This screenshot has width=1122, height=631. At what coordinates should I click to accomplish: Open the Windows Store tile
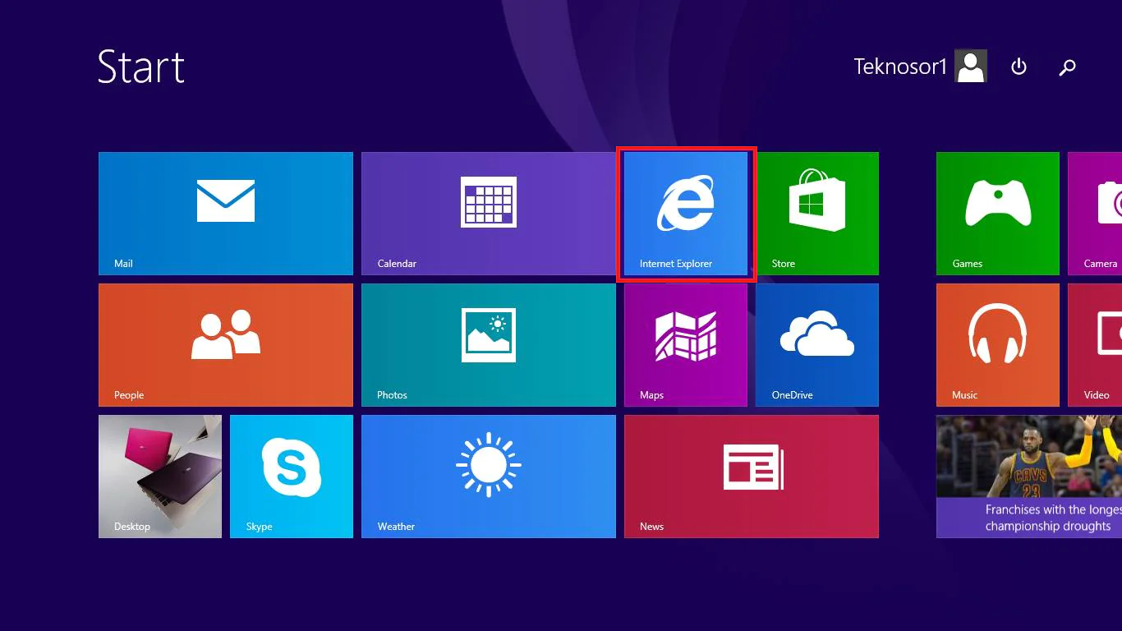(817, 214)
